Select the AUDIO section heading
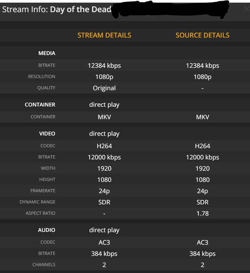The width and height of the screenshot is (250, 273). click(x=47, y=230)
